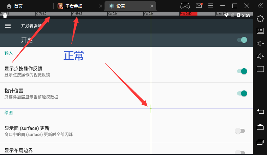
Task: Switch to the 王者荣耀 tab
Action: click(73, 6)
